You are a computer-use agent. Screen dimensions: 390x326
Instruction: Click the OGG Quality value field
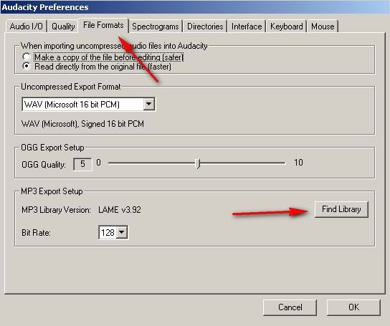coord(83,164)
